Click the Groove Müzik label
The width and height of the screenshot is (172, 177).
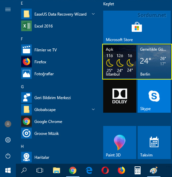coord(47,134)
